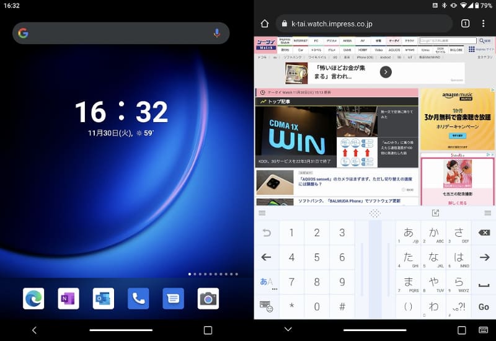Select the PC tab in the site nav
The width and height of the screenshot is (496, 341).
pos(316,41)
